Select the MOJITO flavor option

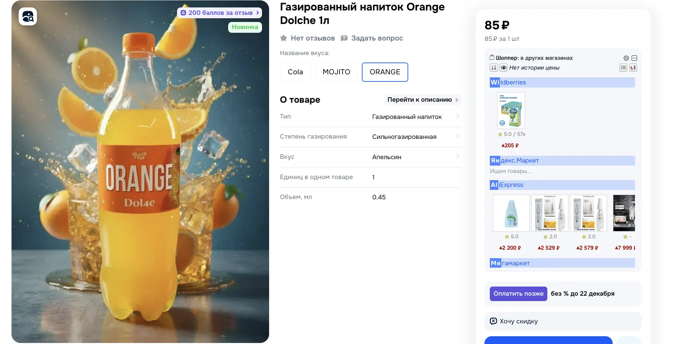[x=336, y=72]
